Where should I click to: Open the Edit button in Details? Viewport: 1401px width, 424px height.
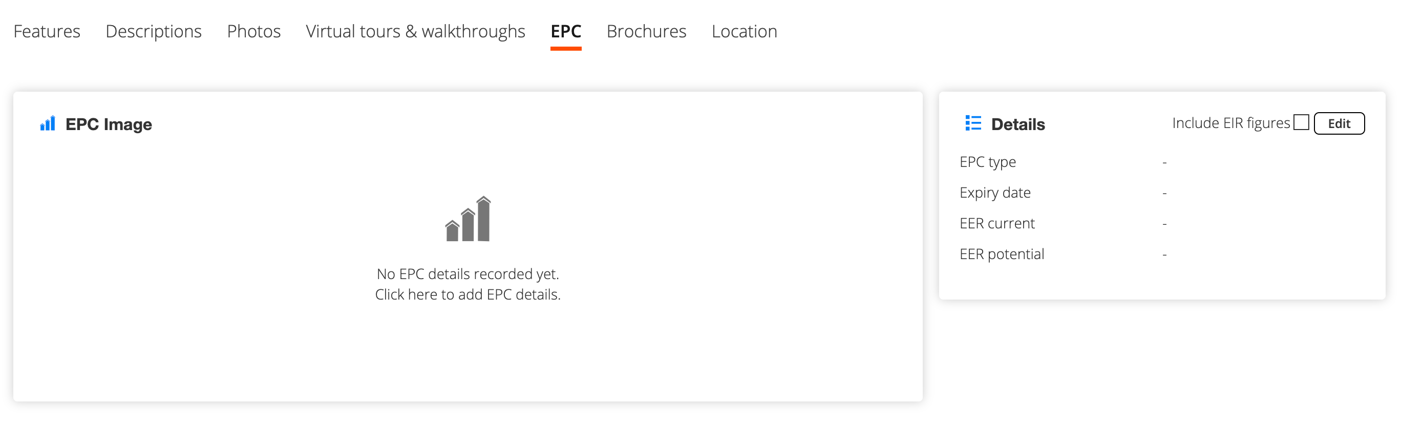(x=1339, y=123)
